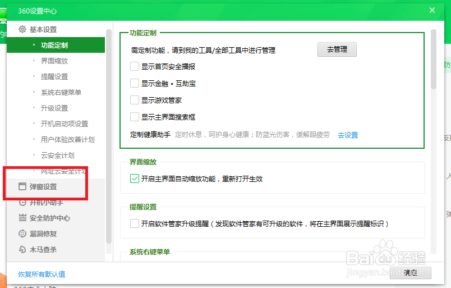The height and width of the screenshot is (288, 451).
Task: Click the right content pane scrollbar
Action: pyautogui.click(x=434, y=60)
